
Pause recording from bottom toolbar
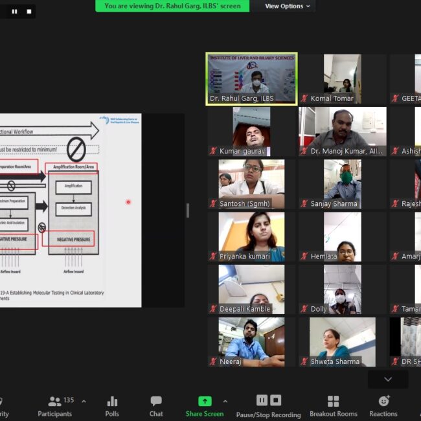[x=262, y=400]
